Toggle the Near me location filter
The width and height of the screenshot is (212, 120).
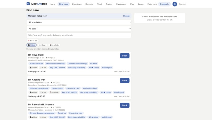click(x=32, y=41)
